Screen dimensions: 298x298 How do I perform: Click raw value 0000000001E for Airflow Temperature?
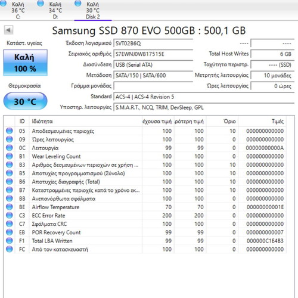[x=265, y=207]
